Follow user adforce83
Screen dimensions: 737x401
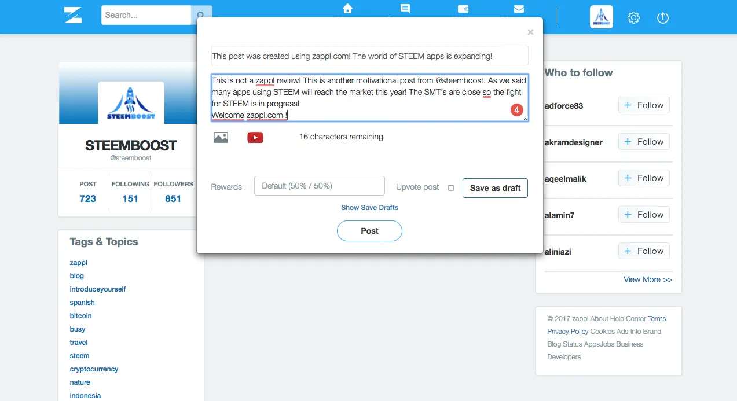[x=644, y=105]
